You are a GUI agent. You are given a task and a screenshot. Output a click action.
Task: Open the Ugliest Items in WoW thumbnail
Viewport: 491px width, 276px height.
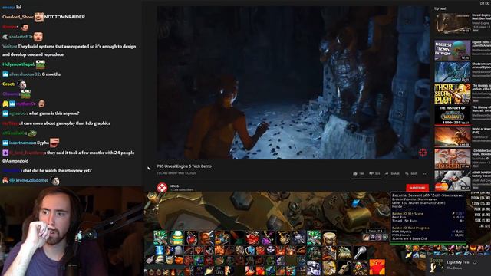452,50
